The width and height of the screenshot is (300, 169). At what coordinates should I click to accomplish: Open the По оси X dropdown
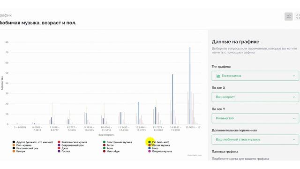pos(255,97)
